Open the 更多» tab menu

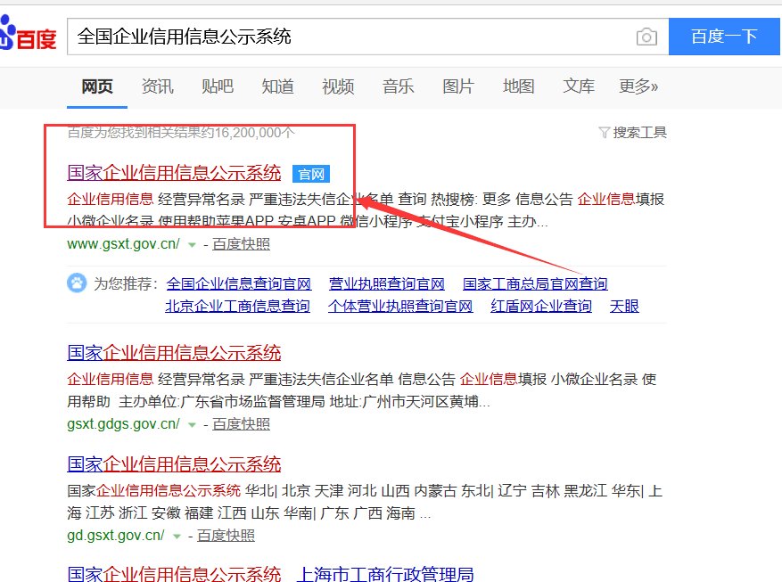pyautogui.click(x=638, y=86)
